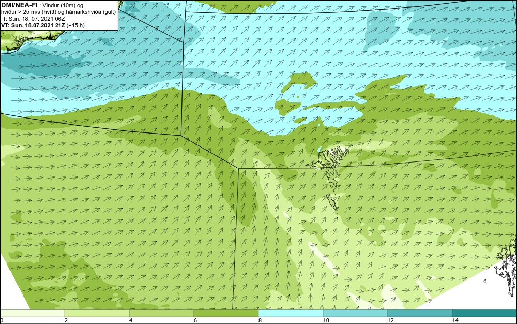Viewport: 517px width, 324px height.
Task: Click the 'DMI/NEA-FI' title text
Action: [x=19, y=5]
